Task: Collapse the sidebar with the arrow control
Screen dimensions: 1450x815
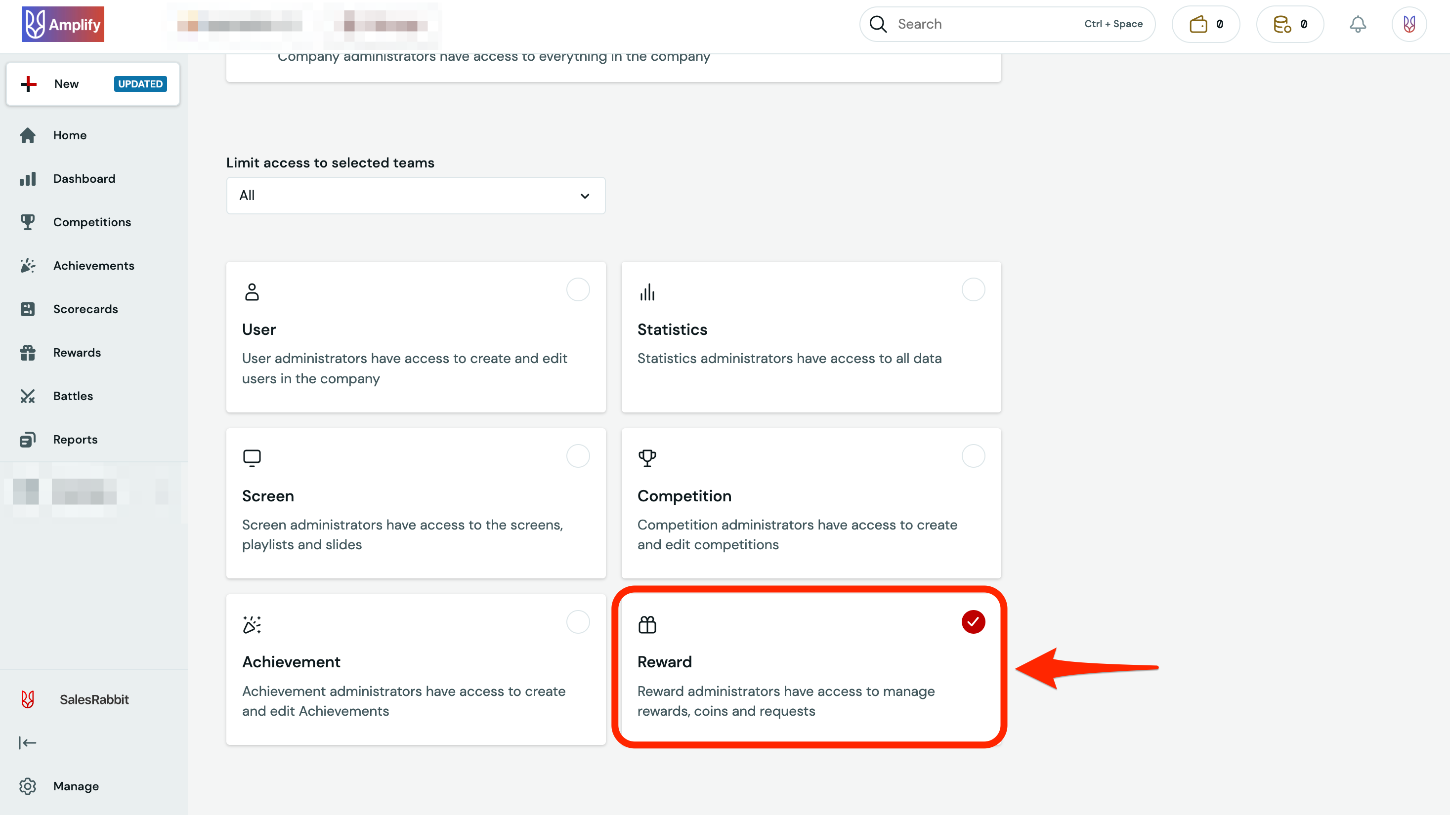Action: tap(28, 742)
